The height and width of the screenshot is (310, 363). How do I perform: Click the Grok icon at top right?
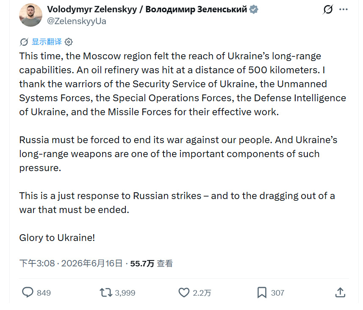tap(328, 9)
